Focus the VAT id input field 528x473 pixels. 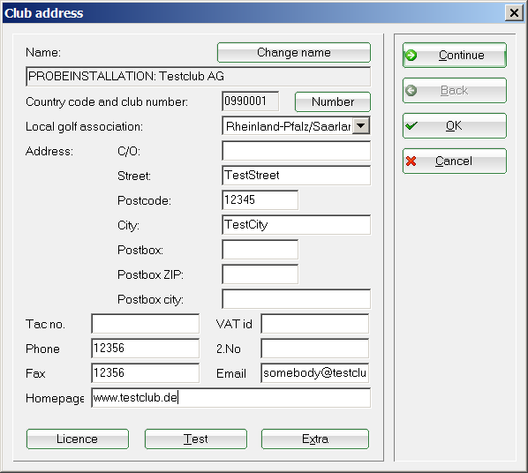pyautogui.click(x=315, y=324)
